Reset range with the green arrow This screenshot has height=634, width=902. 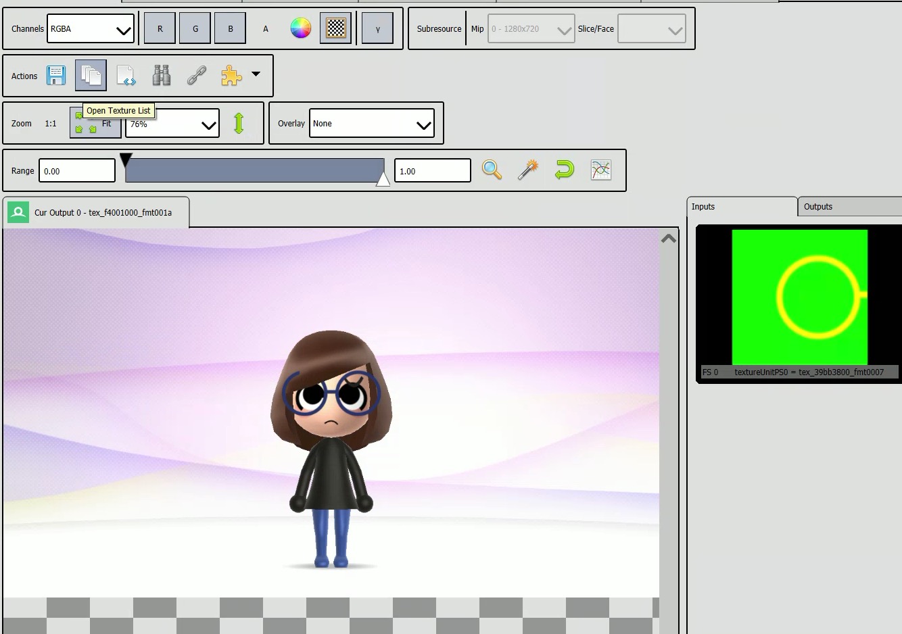(x=565, y=170)
